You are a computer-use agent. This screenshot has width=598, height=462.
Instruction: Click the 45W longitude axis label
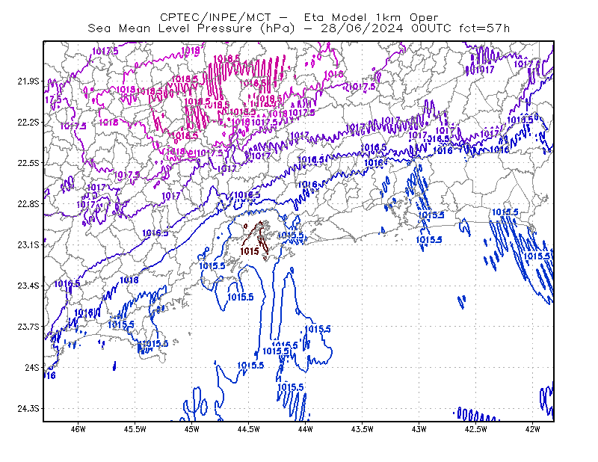coord(192,429)
